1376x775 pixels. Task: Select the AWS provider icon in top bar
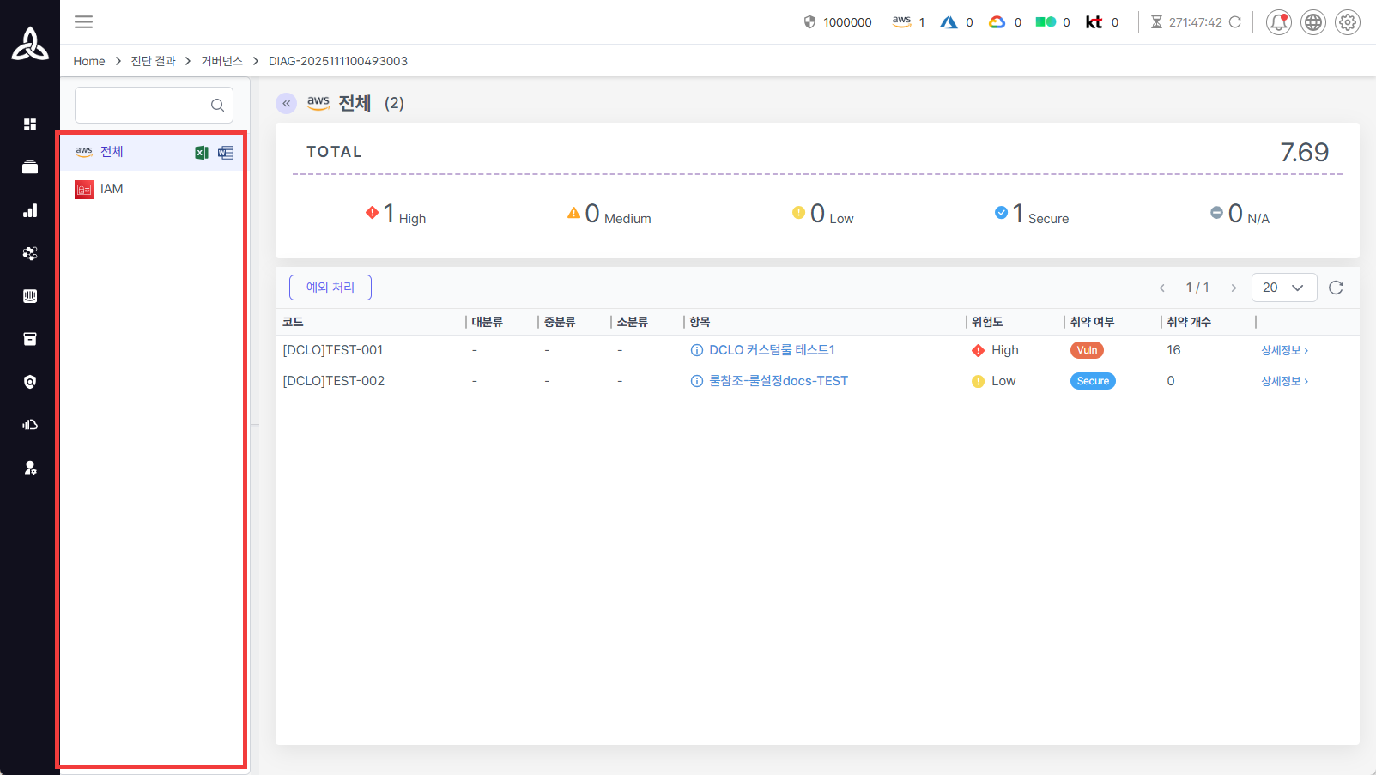(900, 21)
